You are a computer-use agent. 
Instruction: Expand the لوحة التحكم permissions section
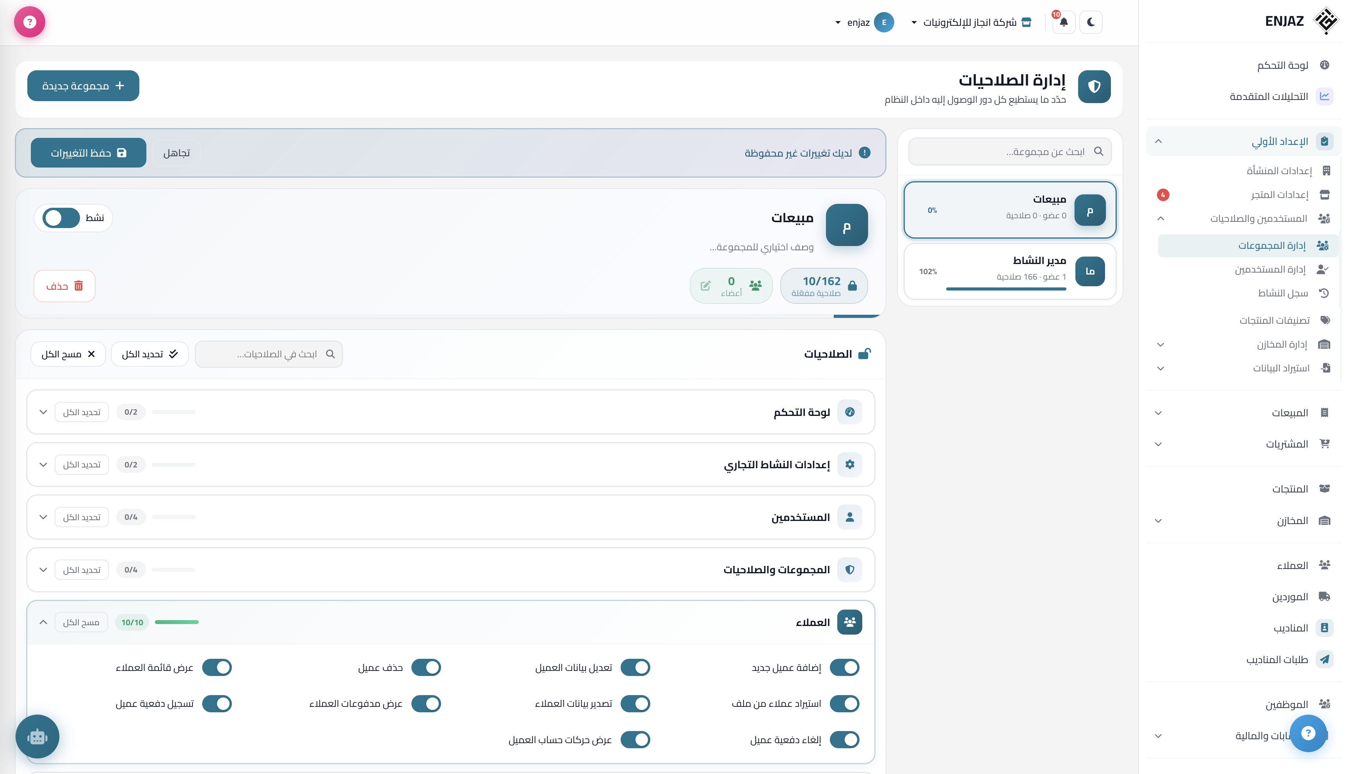(44, 412)
